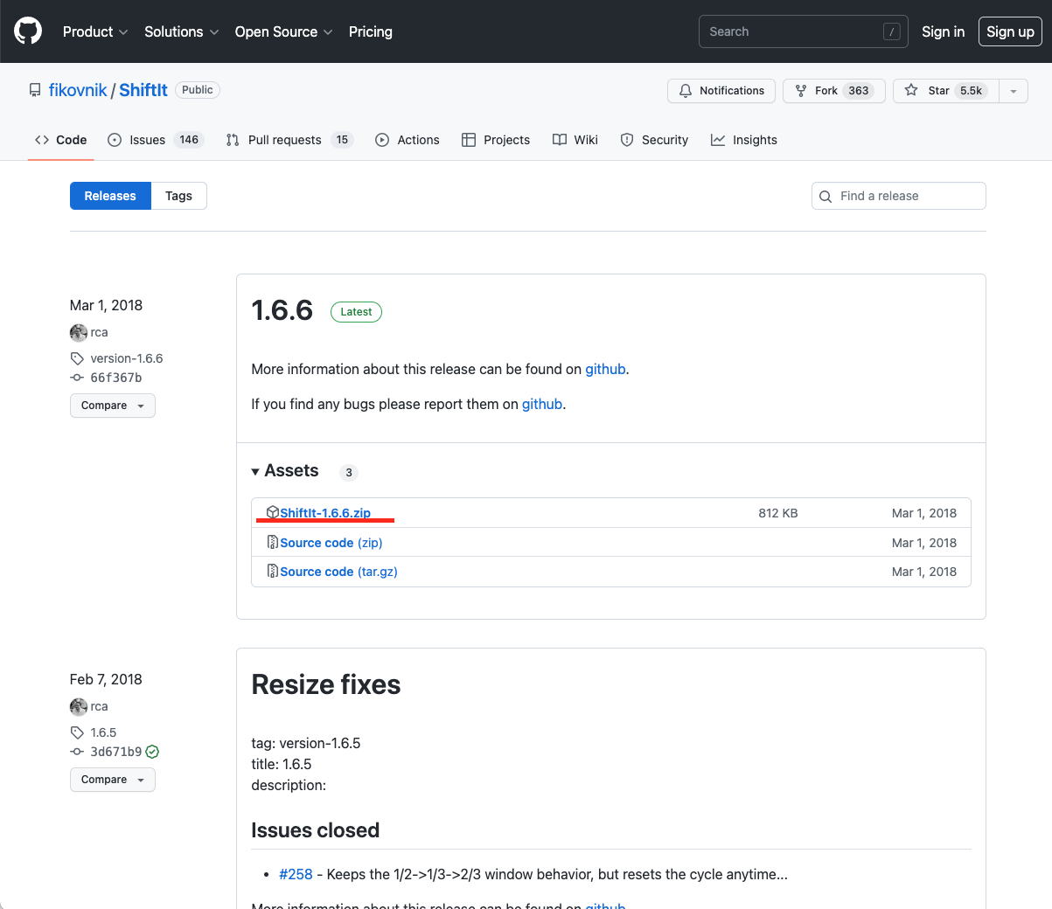
Task: Click the Issues circle icon
Action: click(x=115, y=140)
